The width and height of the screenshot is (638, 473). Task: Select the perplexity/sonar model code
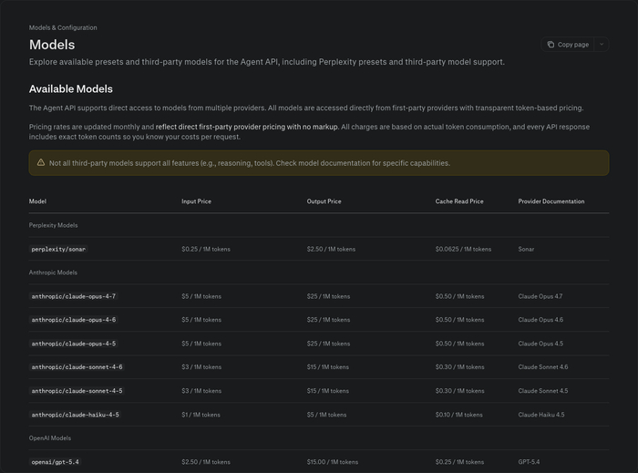[x=58, y=249]
